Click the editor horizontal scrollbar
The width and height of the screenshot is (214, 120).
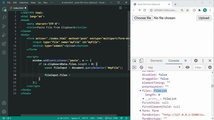[69, 115]
